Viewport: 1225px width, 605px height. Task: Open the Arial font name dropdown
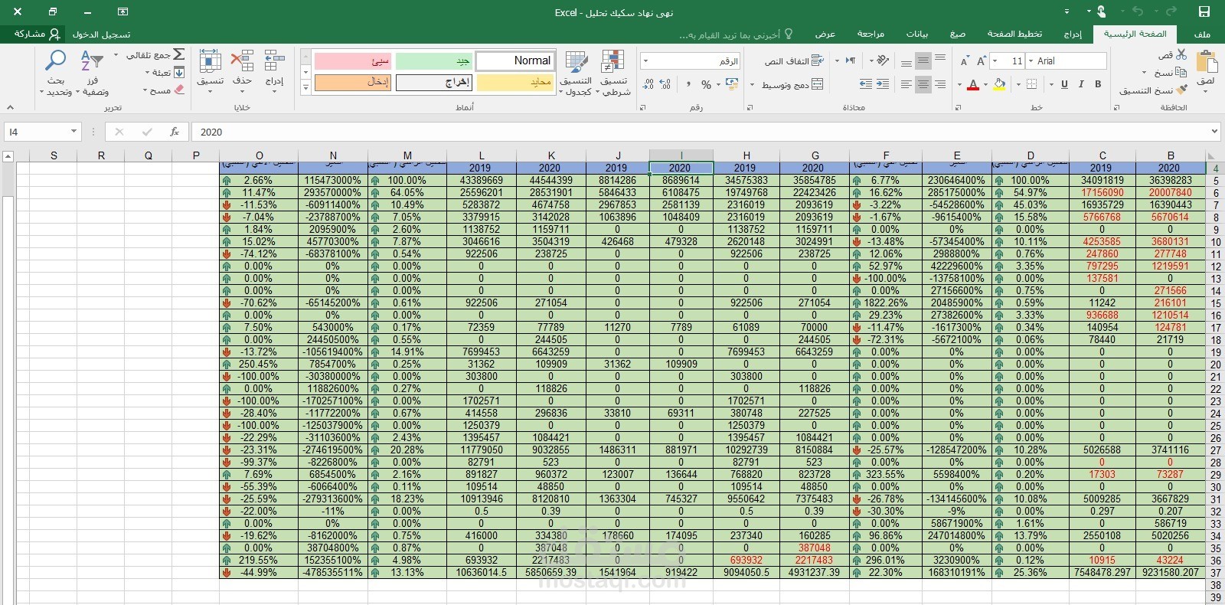[1030, 60]
